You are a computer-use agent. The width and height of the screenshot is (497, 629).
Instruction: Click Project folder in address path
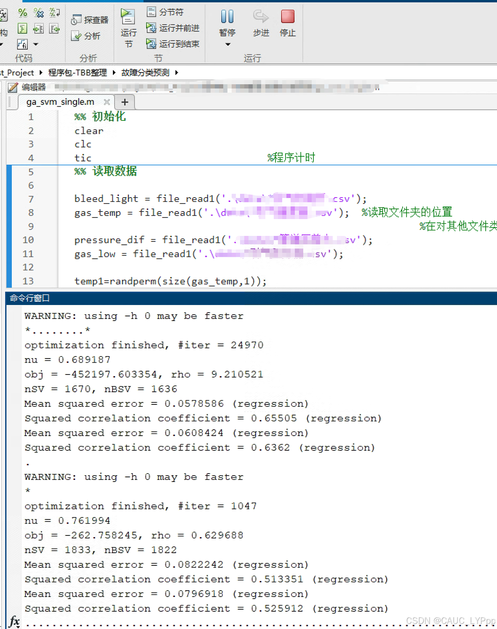pos(17,72)
